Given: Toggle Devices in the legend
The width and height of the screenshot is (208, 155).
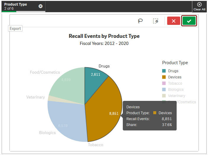Looking at the screenshot, I should [x=175, y=77].
